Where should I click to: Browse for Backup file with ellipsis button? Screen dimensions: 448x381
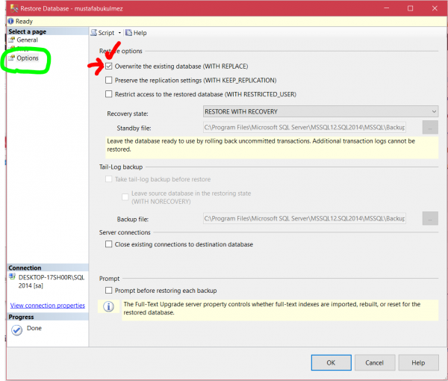[x=430, y=218]
